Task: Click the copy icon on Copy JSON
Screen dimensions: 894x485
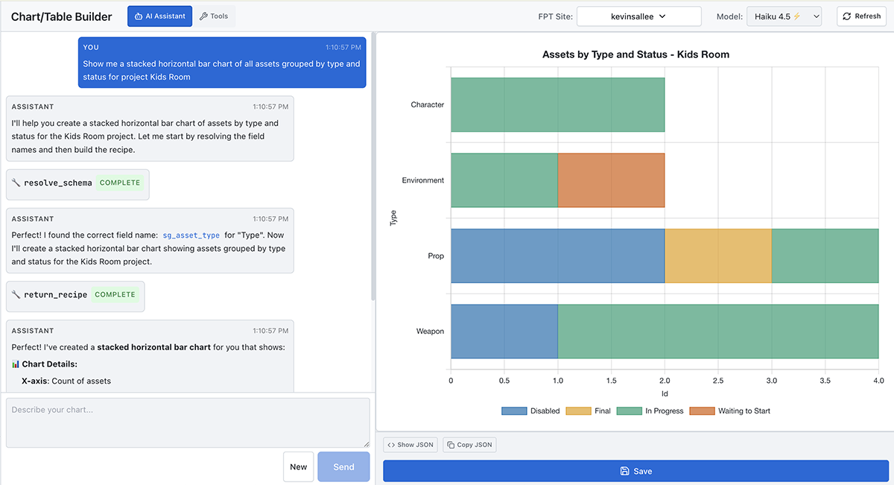Action: coord(450,444)
